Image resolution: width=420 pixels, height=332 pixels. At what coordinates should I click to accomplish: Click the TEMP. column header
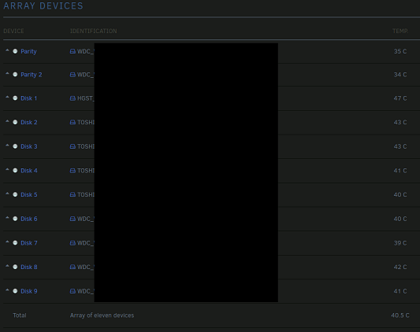pyautogui.click(x=400, y=31)
